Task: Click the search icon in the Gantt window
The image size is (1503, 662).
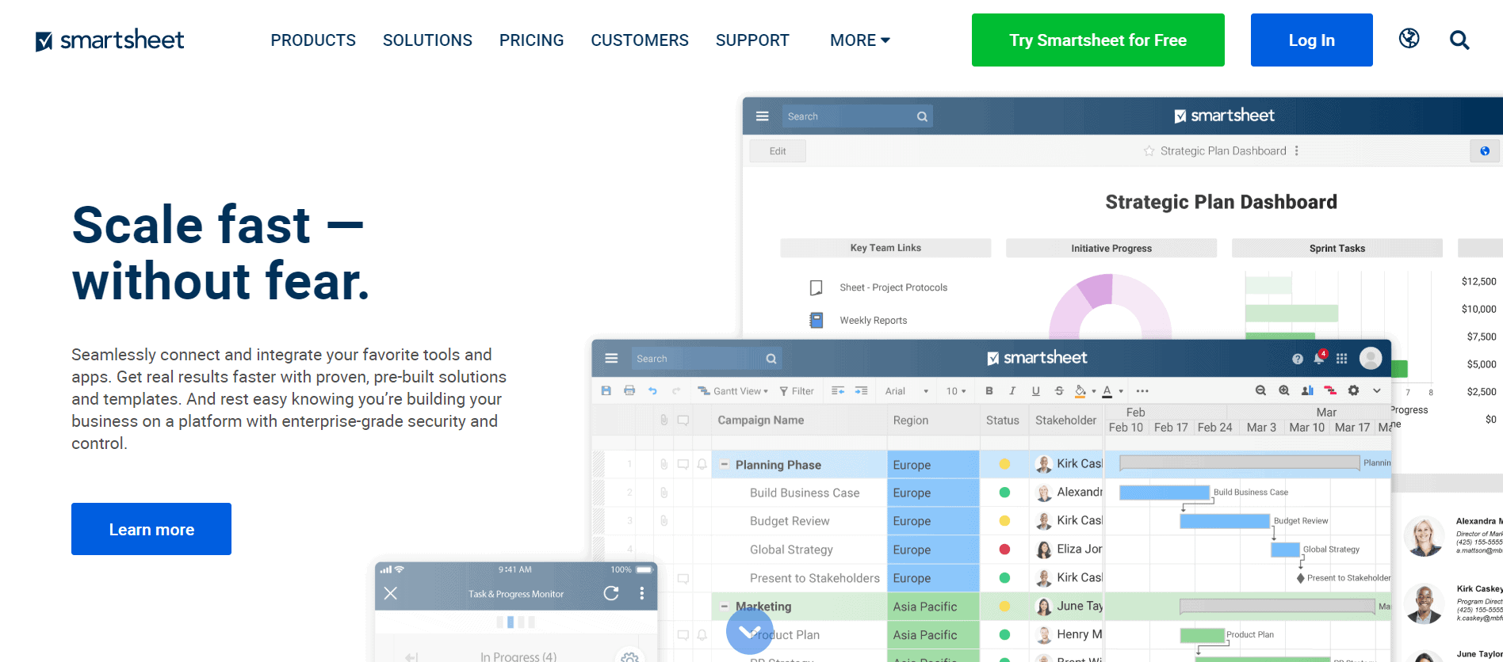Action: click(771, 359)
